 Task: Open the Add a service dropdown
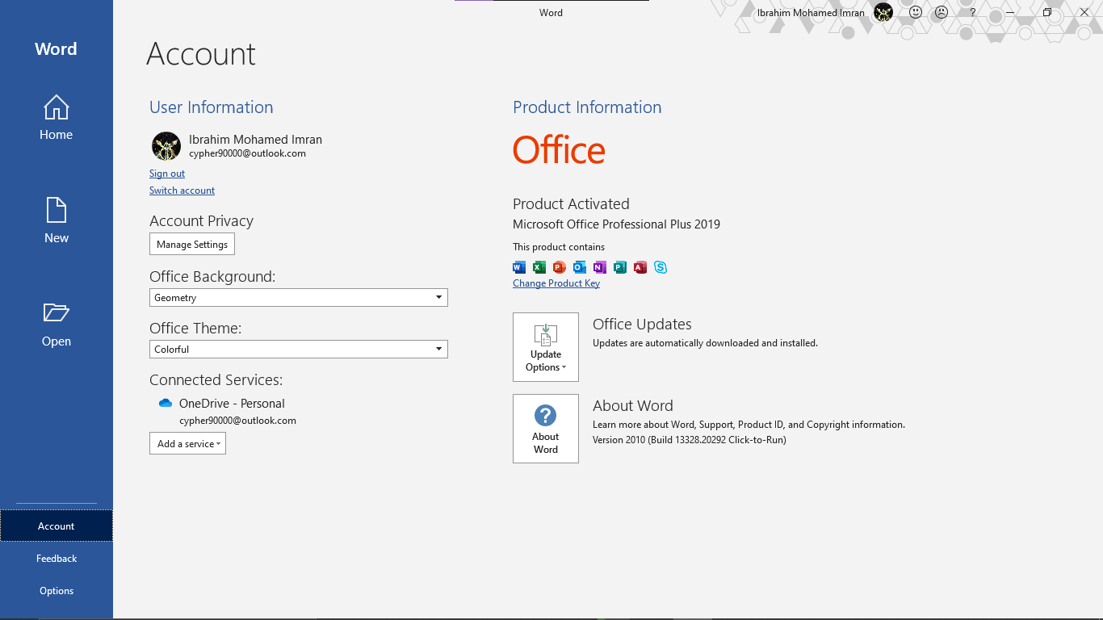[x=187, y=443]
